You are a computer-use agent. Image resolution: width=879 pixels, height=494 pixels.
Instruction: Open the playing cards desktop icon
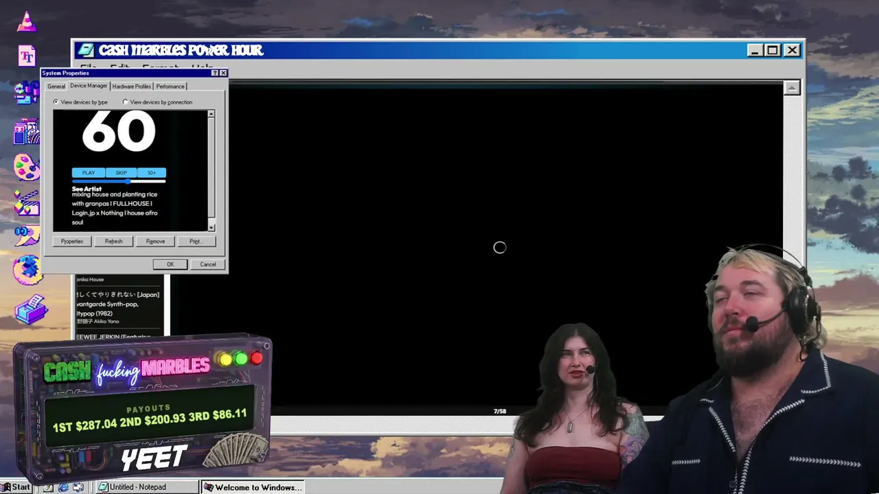pyautogui.click(x=27, y=130)
